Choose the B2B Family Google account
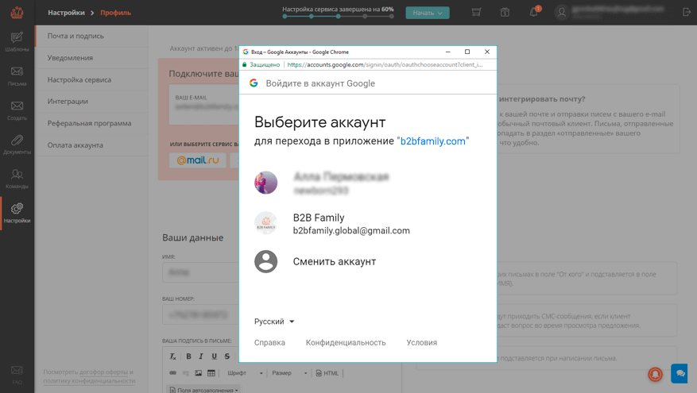697x393 pixels. click(x=368, y=223)
